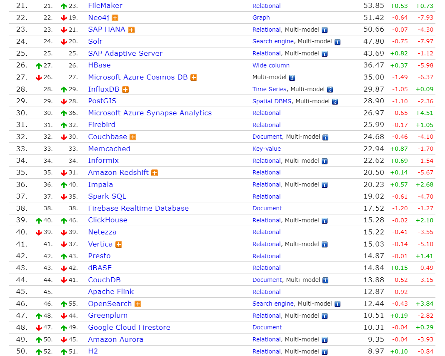Click the info icon in the SAP HANA row
The width and height of the screenshot is (445, 356).
tap(325, 30)
